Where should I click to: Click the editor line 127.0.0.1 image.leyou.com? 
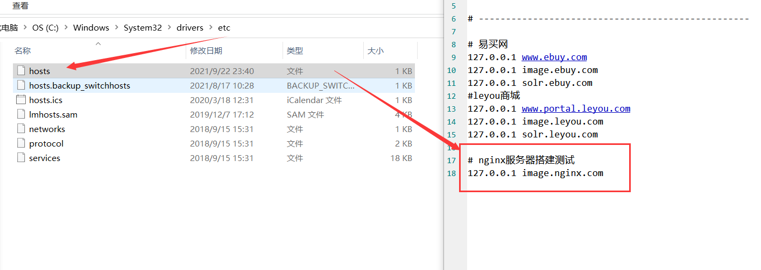535,121
